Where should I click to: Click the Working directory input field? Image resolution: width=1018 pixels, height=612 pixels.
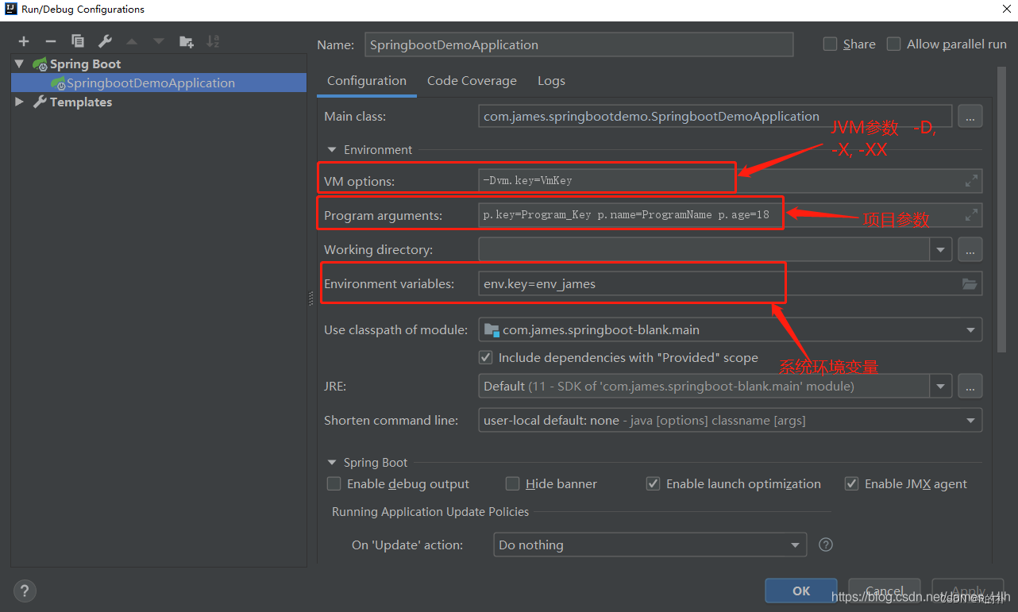click(x=704, y=249)
